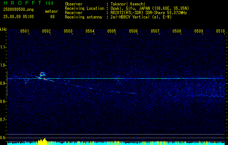
Task: Click the meteor label
Action: pyautogui.click(x=51, y=11)
